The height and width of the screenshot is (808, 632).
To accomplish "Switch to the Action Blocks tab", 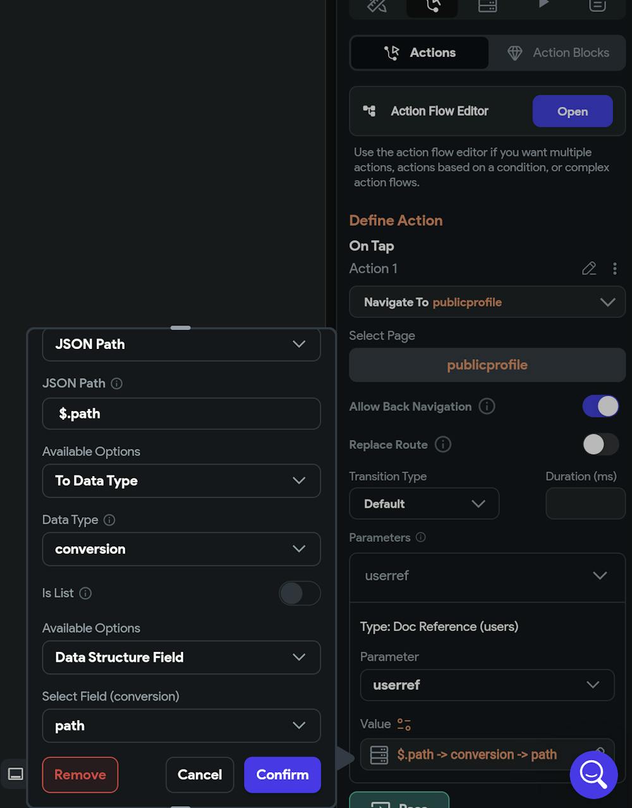I will (x=558, y=52).
